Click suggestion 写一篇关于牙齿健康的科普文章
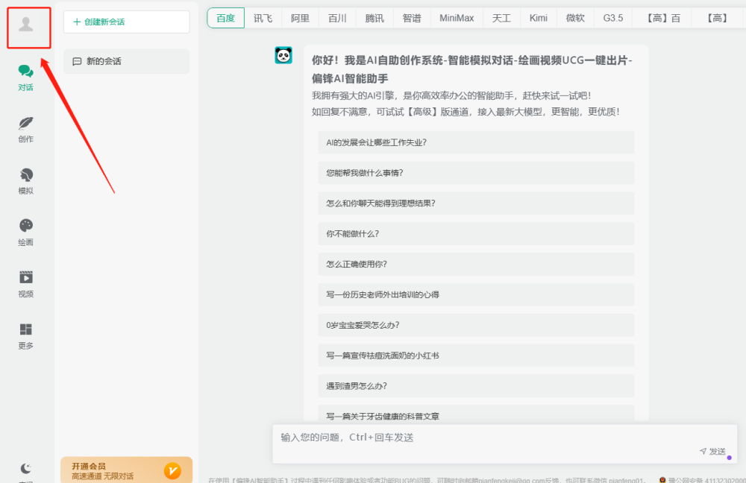The image size is (746, 483). click(476, 414)
